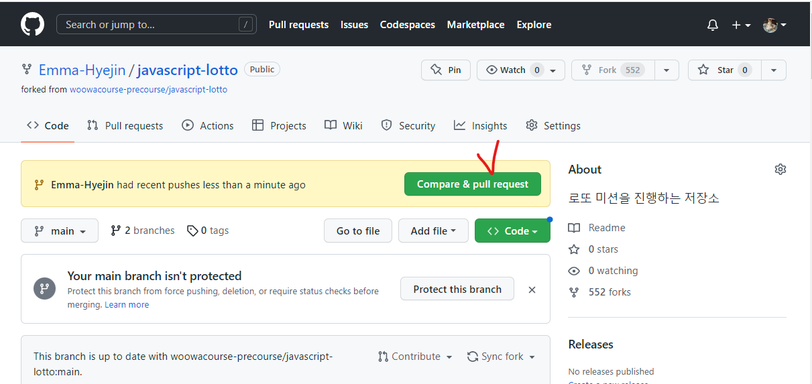Click the No releases published text
Image resolution: width=812 pixels, height=384 pixels.
(x=611, y=371)
